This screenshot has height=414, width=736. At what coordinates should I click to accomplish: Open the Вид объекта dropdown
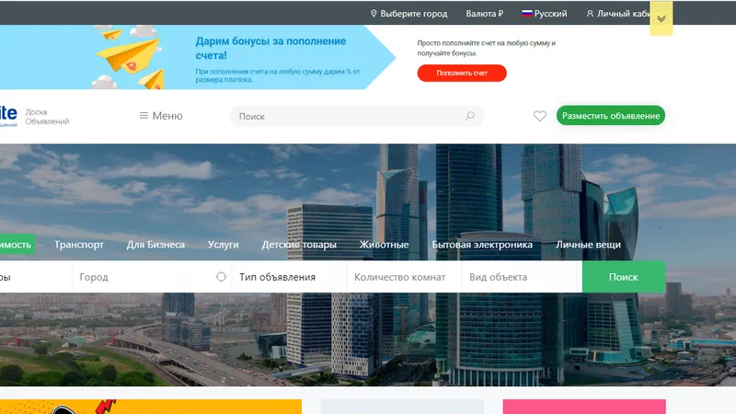519,277
